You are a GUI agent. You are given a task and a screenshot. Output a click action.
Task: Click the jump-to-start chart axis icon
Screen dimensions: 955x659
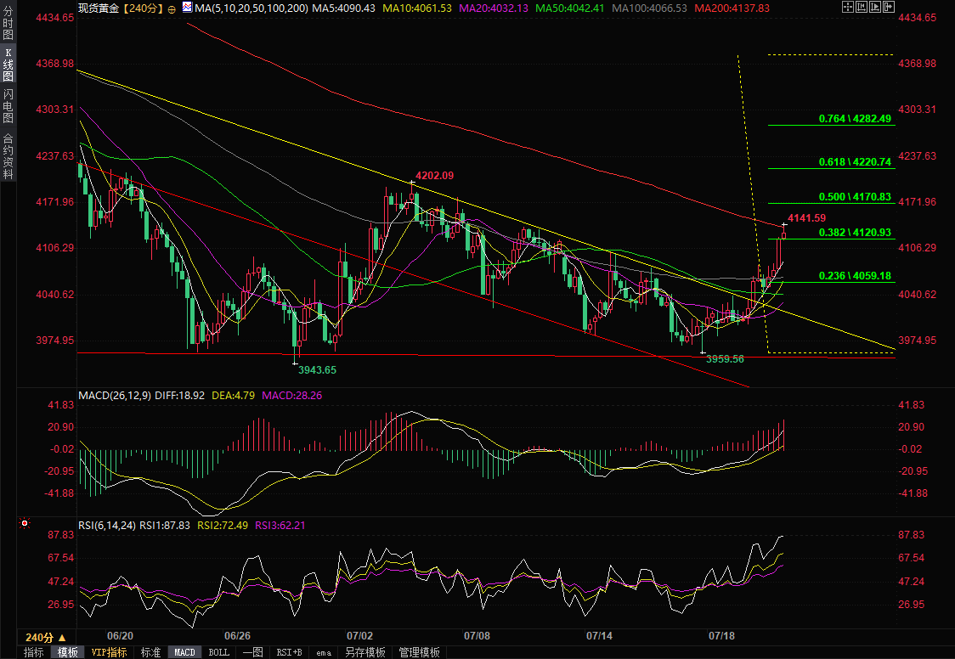pyautogui.click(x=862, y=7)
